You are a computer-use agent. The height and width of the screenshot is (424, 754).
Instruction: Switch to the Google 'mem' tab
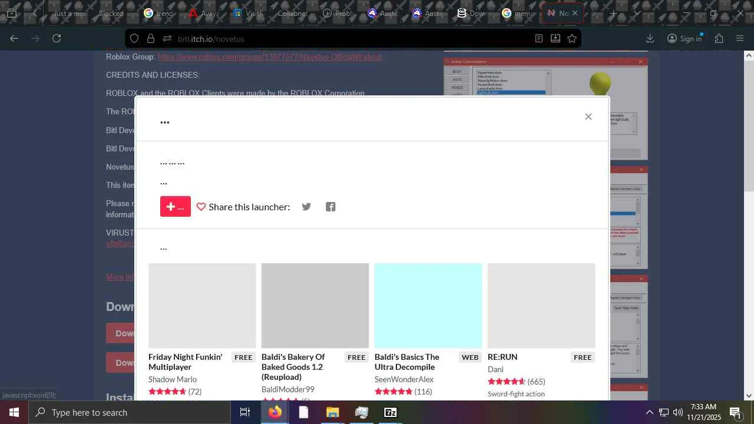(517, 13)
